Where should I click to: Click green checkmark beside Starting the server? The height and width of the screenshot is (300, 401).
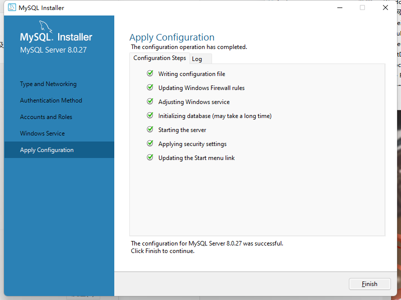tap(150, 129)
